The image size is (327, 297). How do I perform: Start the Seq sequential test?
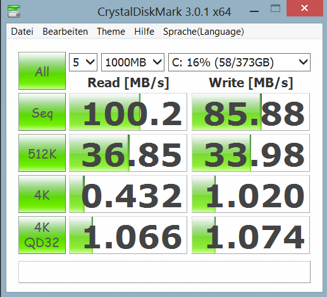click(x=42, y=112)
